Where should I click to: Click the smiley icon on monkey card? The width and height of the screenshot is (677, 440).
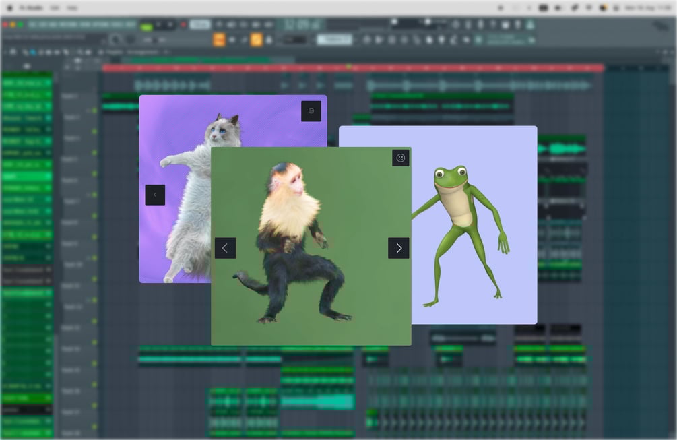(401, 158)
